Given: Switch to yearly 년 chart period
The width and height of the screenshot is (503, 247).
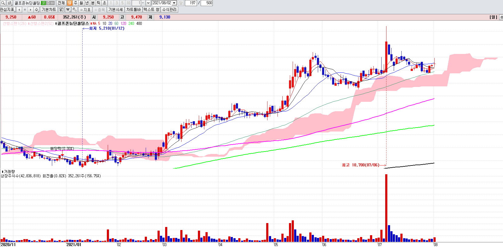Looking at the screenshot, I should (87, 3).
